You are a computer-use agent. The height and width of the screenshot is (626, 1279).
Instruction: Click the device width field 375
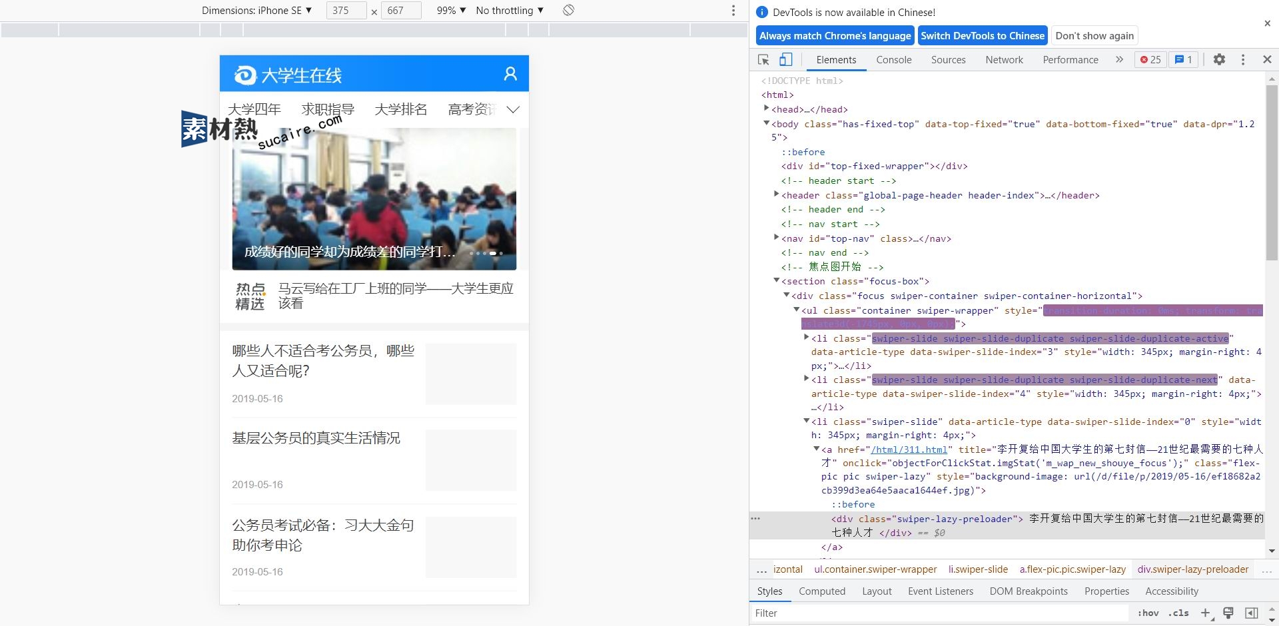346,11
